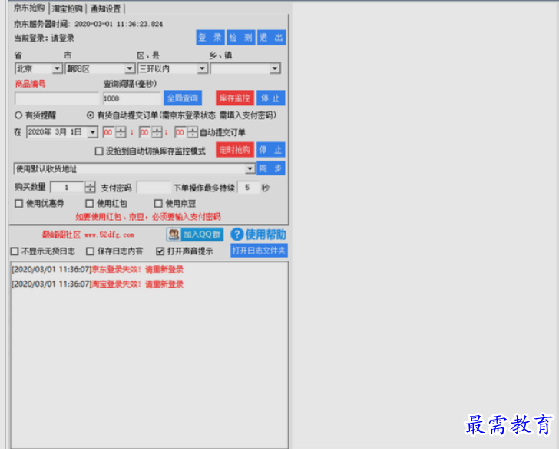Click the 购买数量 field showing 1
The image size is (559, 449).
coord(68,188)
